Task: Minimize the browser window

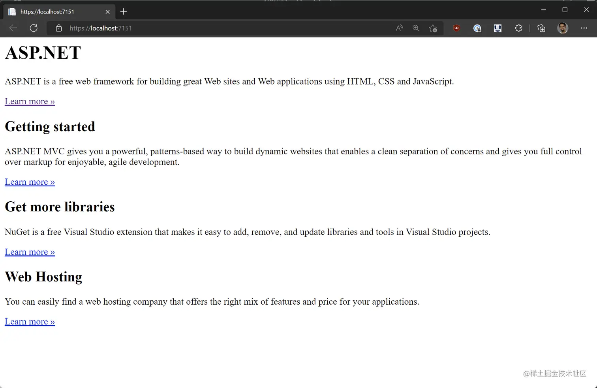Action: point(544,10)
